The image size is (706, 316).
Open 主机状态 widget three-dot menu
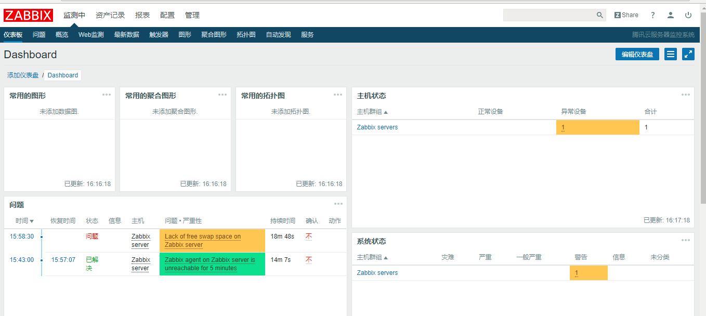[686, 95]
